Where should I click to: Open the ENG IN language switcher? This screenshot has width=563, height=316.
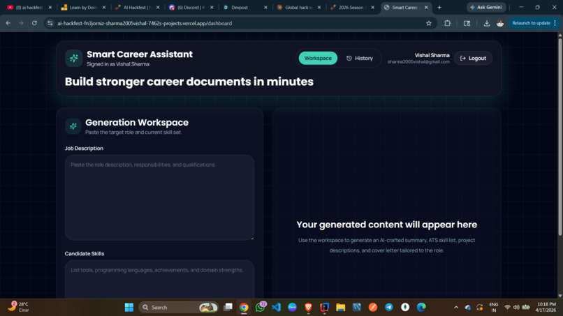(494, 307)
